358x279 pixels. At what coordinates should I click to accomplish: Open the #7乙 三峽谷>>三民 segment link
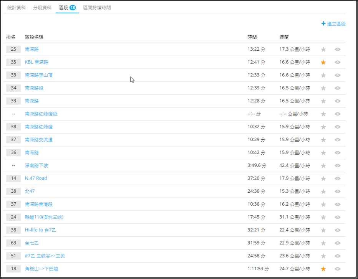click(45, 256)
